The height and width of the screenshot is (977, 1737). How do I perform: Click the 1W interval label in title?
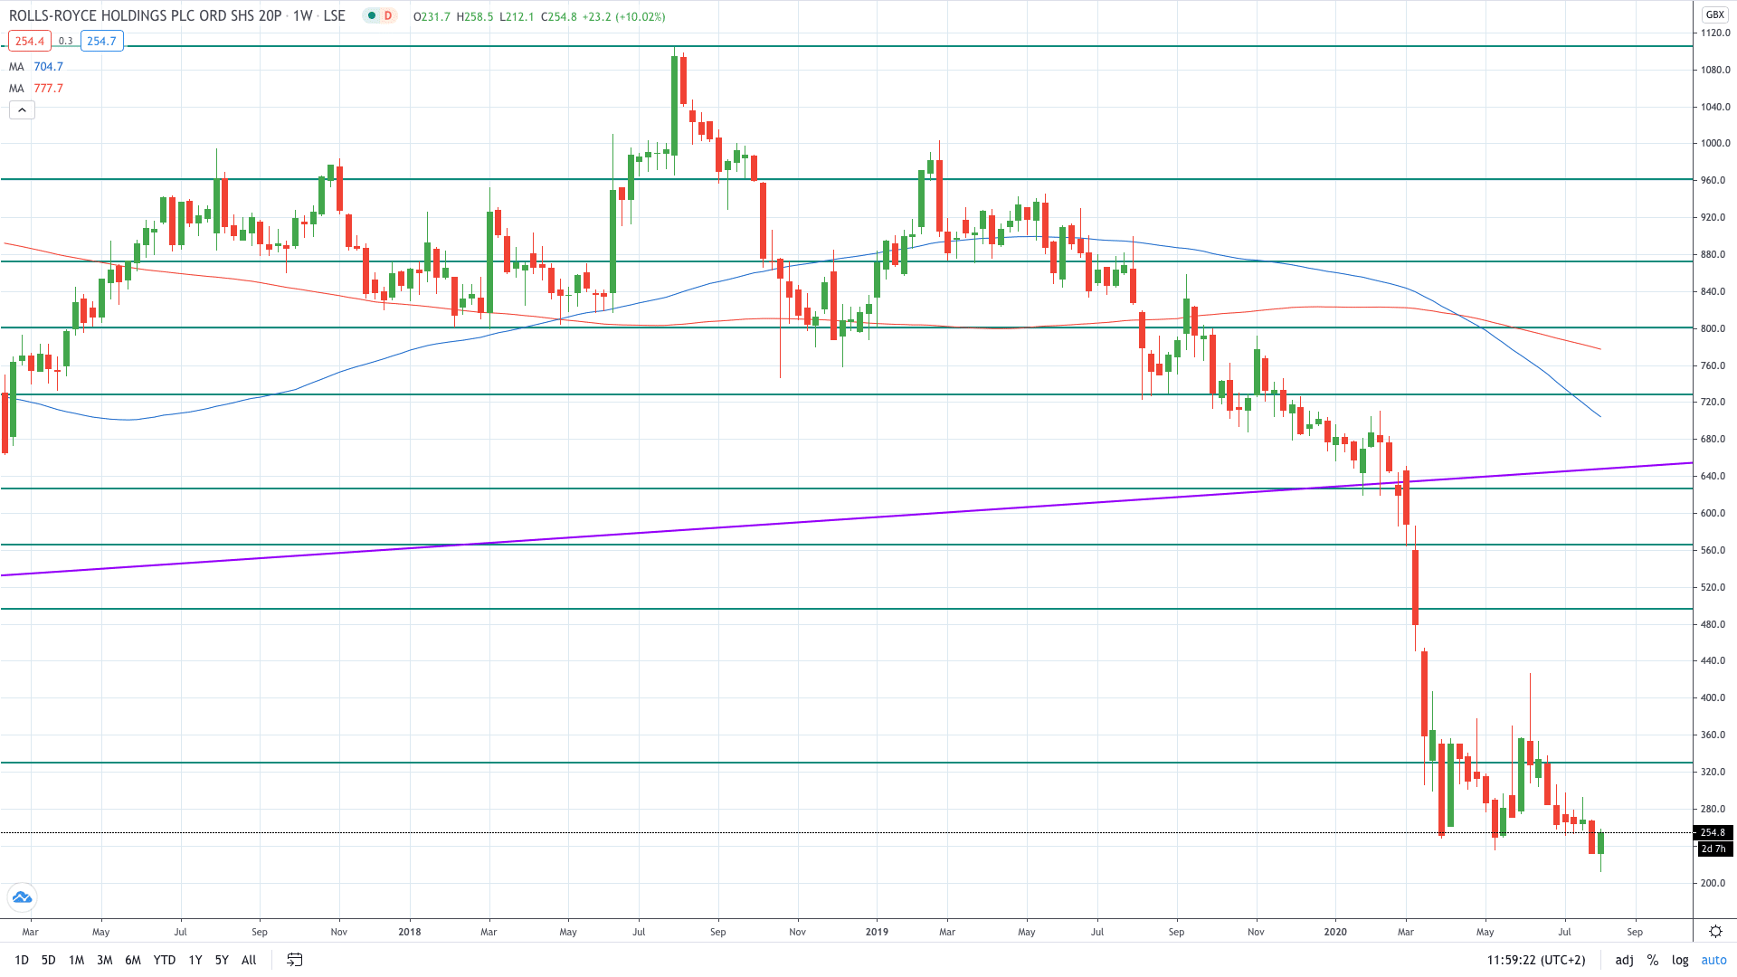(x=302, y=15)
